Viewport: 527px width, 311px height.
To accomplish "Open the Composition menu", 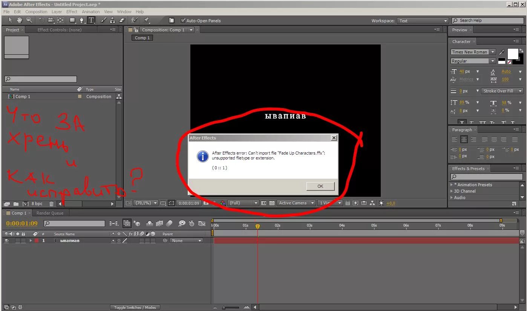I will tap(36, 12).
